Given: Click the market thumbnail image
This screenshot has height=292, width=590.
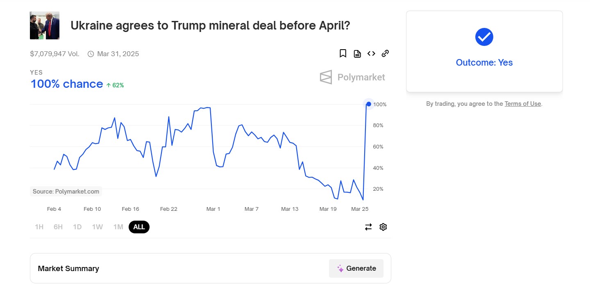Looking at the screenshot, I should (x=45, y=25).
